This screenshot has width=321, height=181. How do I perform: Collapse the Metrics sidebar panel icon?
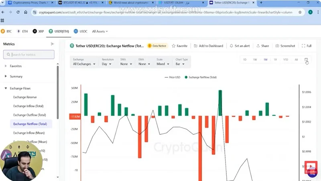[53, 44]
